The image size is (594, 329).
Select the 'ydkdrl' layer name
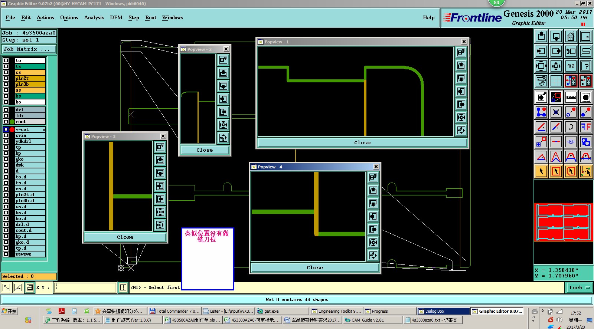click(x=30, y=141)
